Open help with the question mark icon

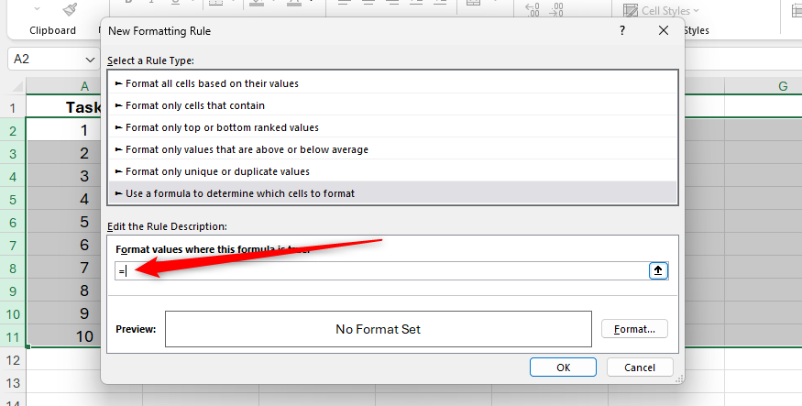pos(622,30)
